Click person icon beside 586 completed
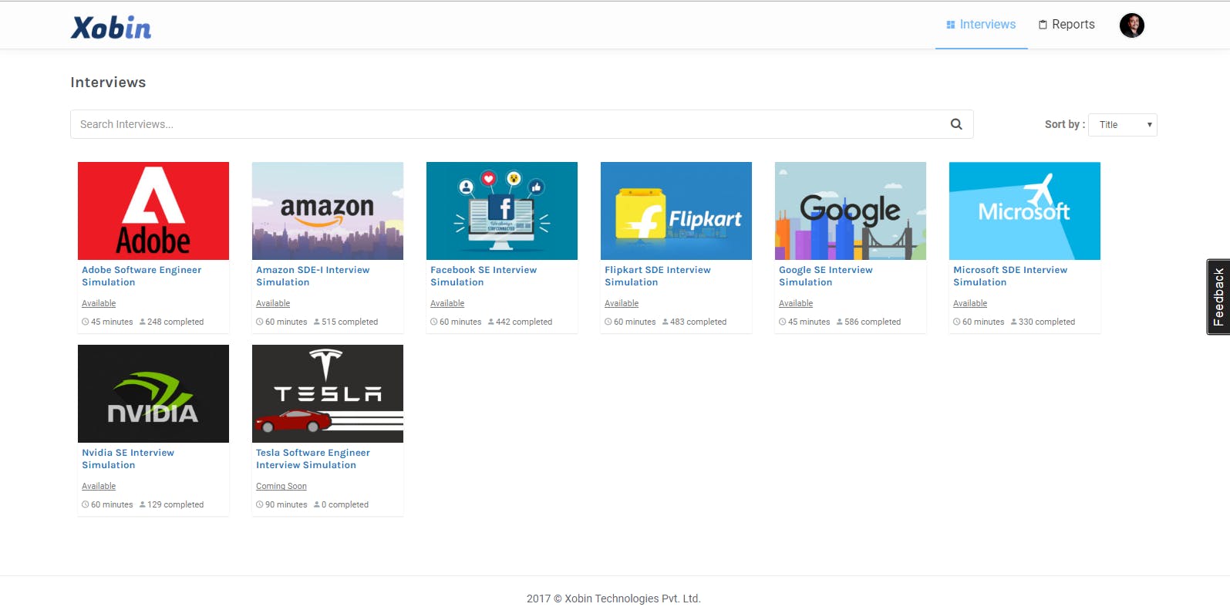 (x=840, y=322)
